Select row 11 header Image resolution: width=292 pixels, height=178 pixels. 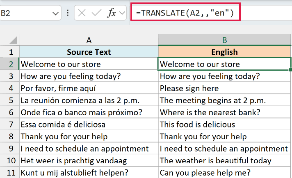point(9,172)
